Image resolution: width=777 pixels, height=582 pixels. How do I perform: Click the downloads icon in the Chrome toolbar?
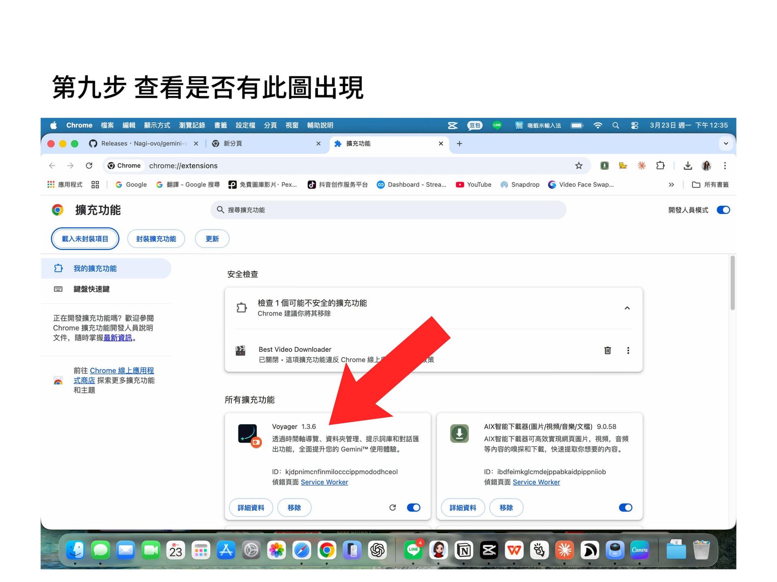pos(687,165)
